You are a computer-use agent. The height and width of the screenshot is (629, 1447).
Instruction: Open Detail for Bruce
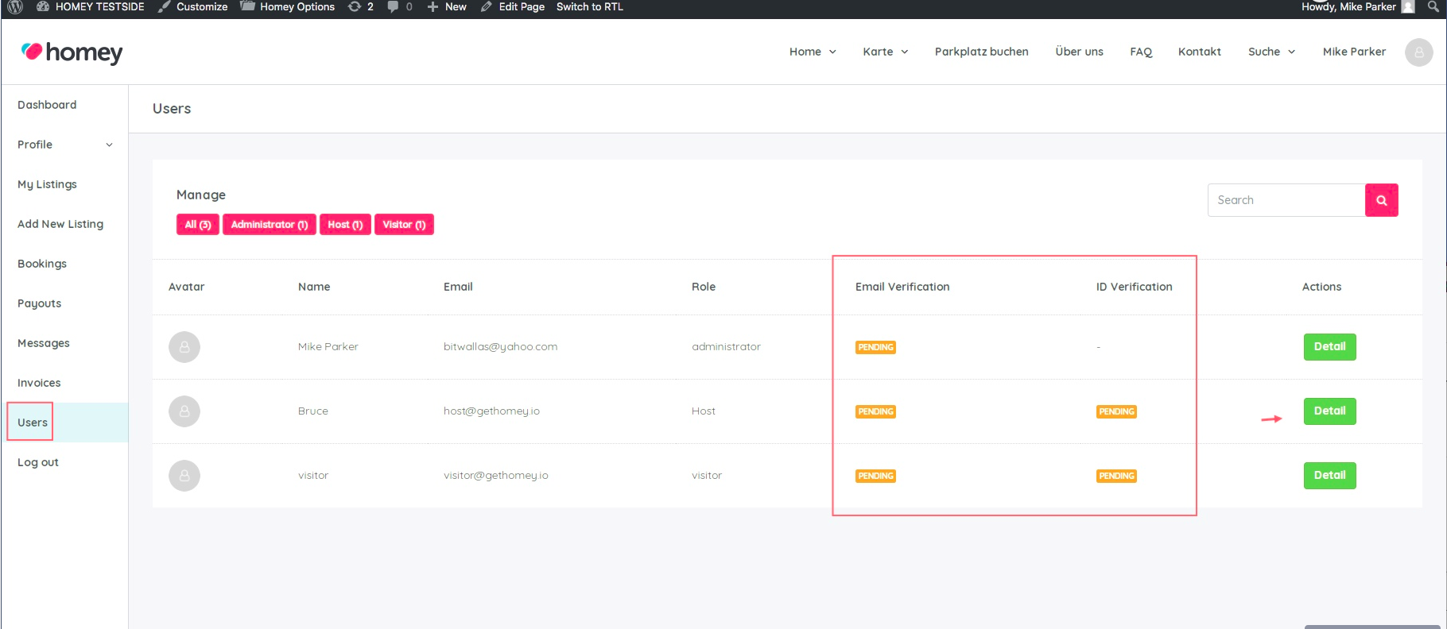(x=1330, y=411)
